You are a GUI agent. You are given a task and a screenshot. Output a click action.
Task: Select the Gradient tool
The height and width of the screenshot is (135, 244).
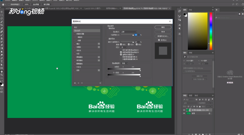point(2,48)
